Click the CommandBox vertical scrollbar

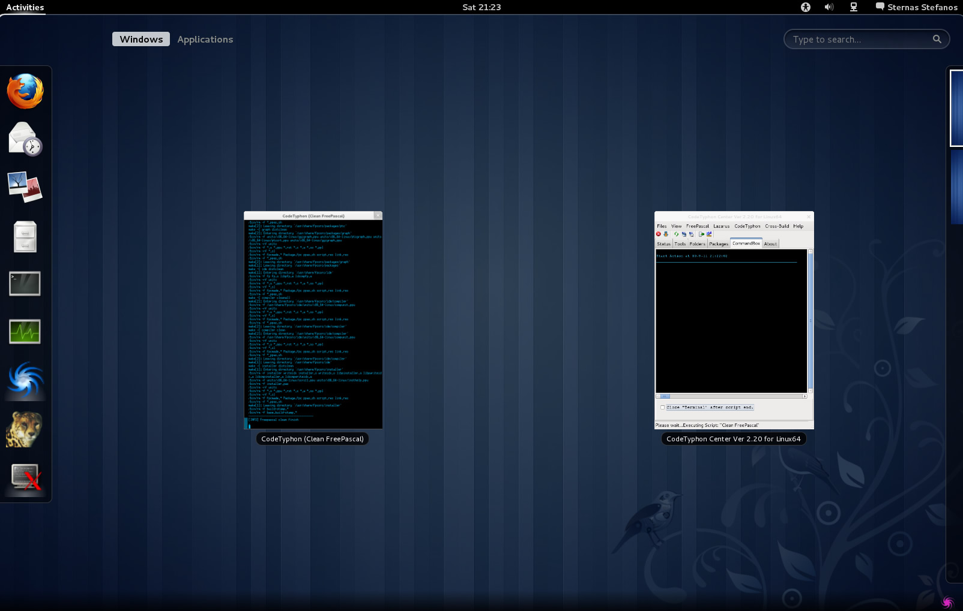[811, 321]
